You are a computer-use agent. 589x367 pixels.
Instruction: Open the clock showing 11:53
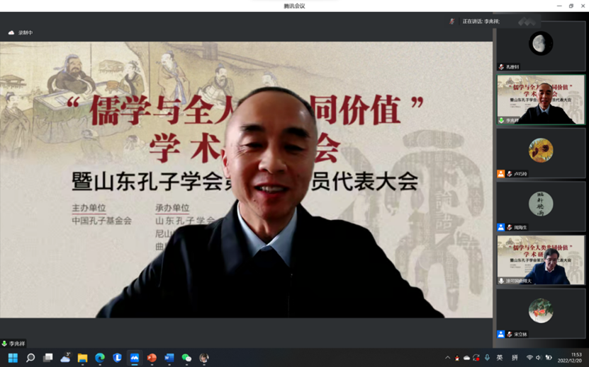pos(576,358)
